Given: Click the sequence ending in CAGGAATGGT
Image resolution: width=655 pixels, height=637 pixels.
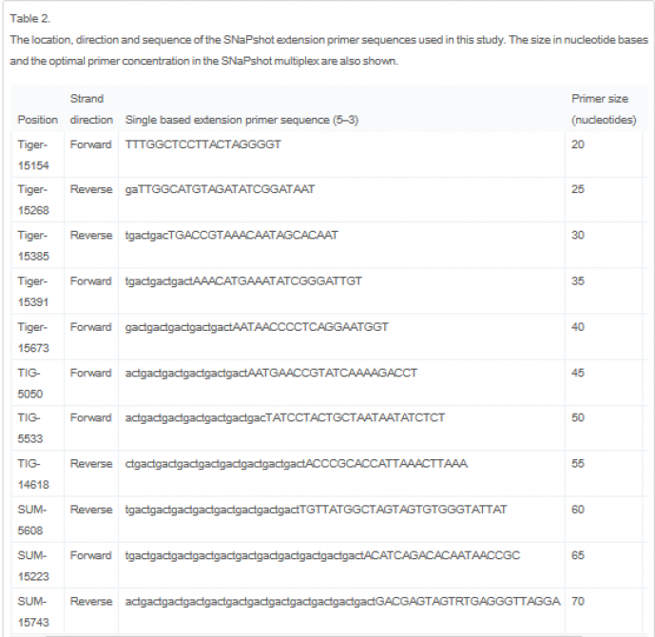Looking at the screenshot, I should [x=256, y=327].
